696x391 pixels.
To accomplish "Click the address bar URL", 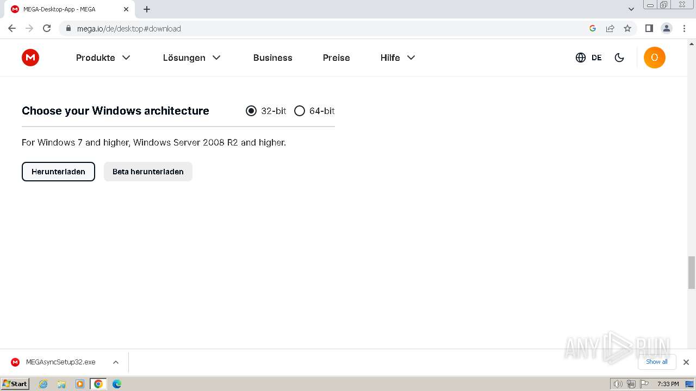I will coord(129,28).
